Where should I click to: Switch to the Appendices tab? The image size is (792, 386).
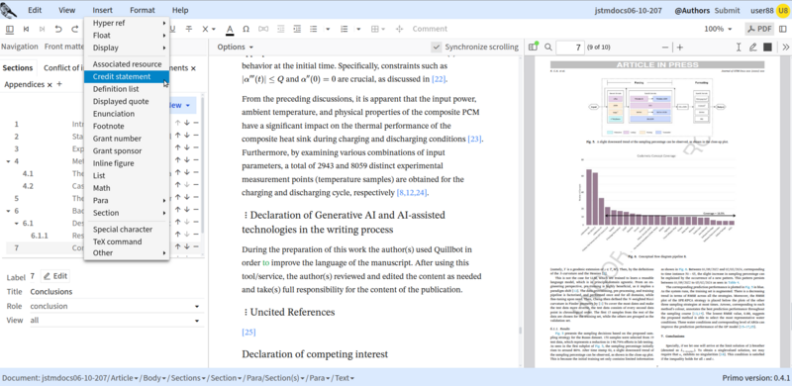24,84
